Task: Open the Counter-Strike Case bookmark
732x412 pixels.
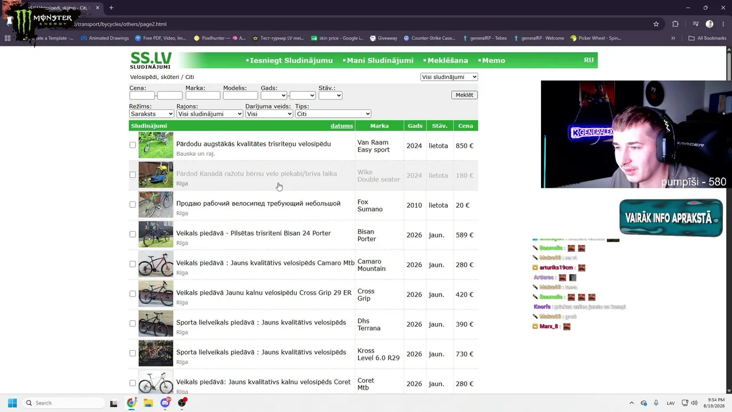Action: (429, 38)
